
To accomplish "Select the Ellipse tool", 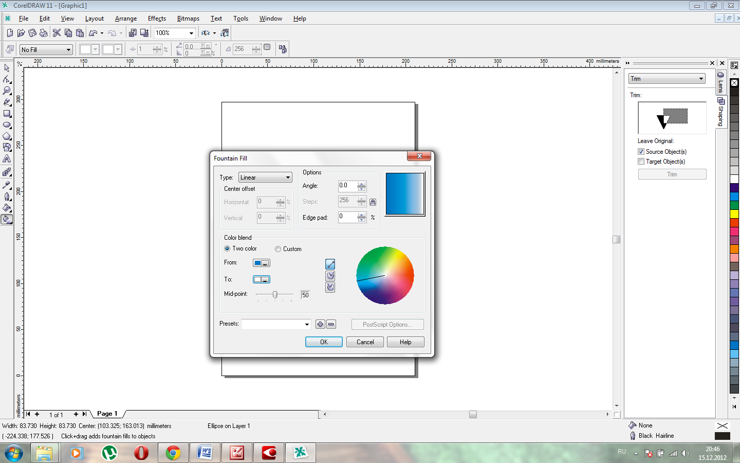I will pyautogui.click(x=7, y=125).
